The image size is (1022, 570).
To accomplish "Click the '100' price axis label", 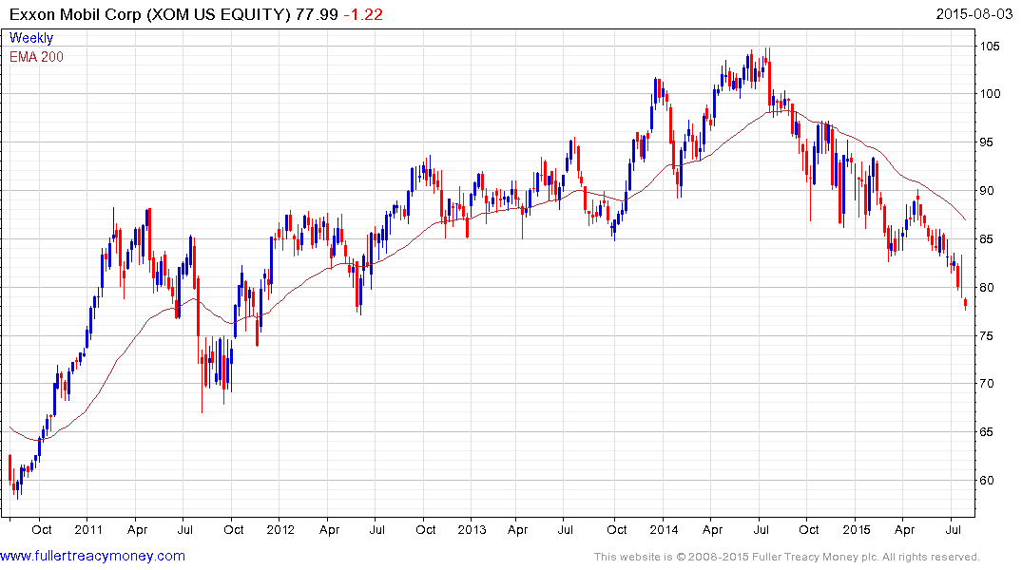I will coord(990,94).
